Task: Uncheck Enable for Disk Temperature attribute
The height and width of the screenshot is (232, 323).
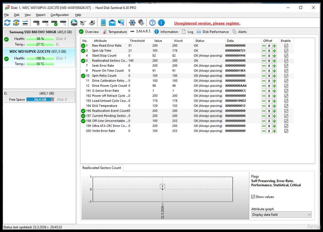Action: 286,106
